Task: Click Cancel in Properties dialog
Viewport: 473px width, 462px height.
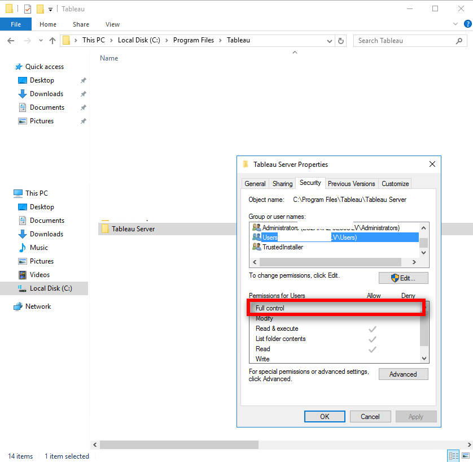Action: [370, 417]
